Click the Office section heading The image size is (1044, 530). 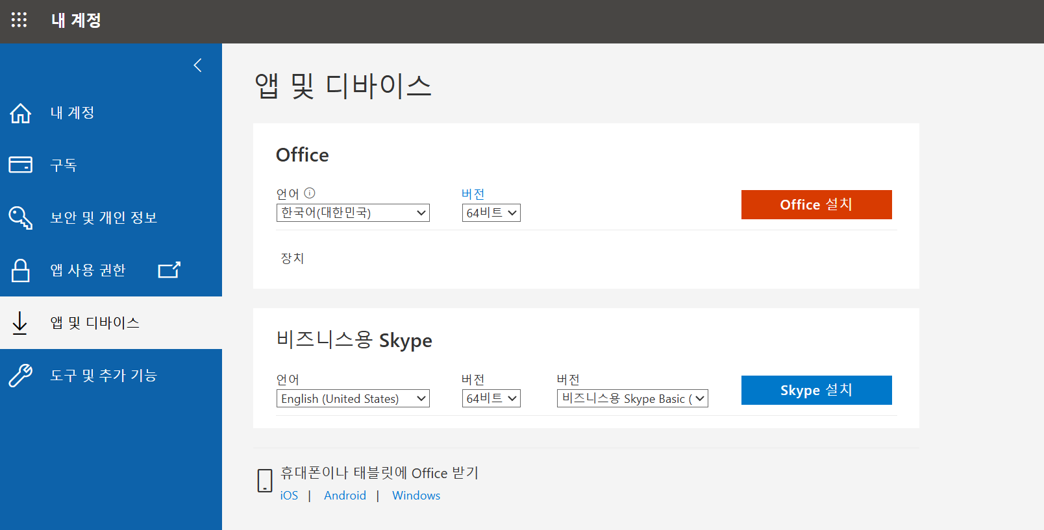(303, 155)
